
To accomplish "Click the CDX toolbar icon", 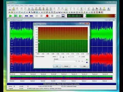I will point(100,9).
